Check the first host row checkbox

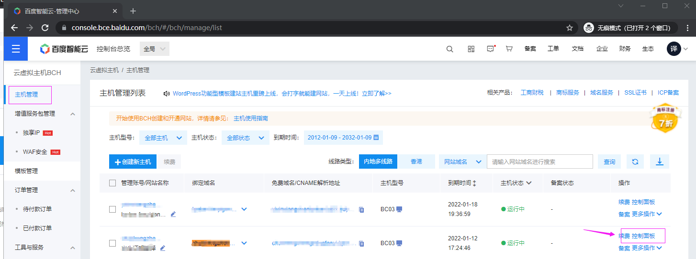[x=112, y=209]
